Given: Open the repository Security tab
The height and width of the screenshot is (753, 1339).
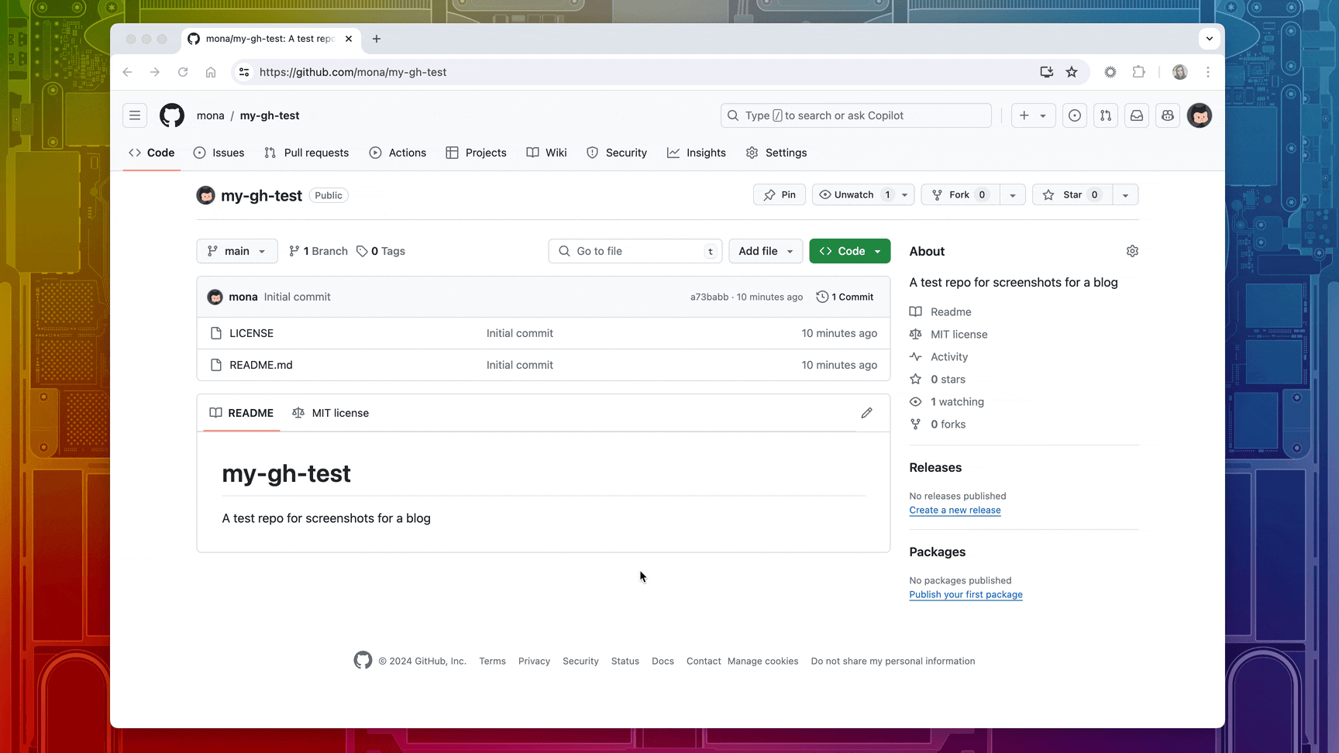Looking at the screenshot, I should coord(617,153).
